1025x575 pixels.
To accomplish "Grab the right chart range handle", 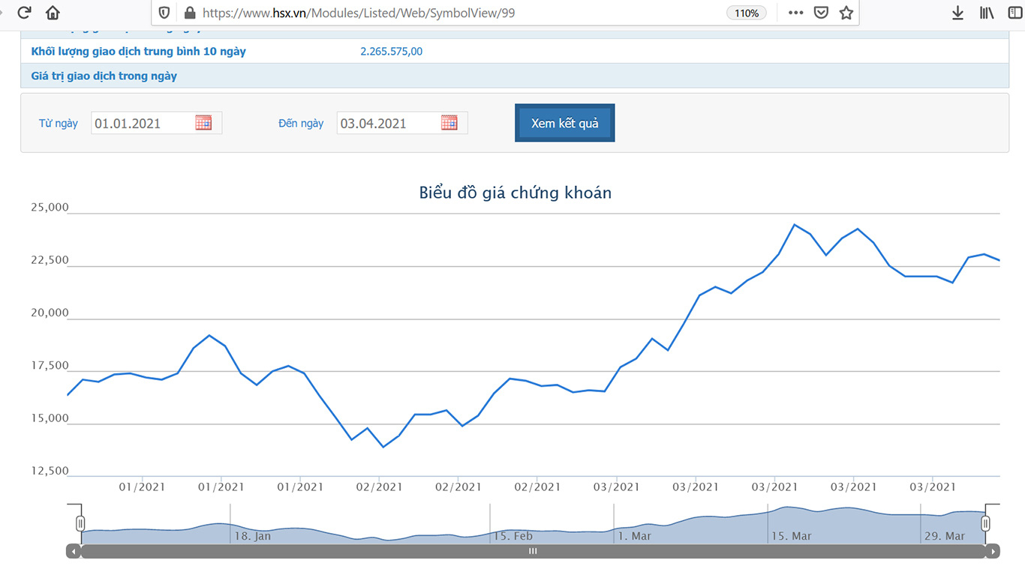I will click(985, 523).
